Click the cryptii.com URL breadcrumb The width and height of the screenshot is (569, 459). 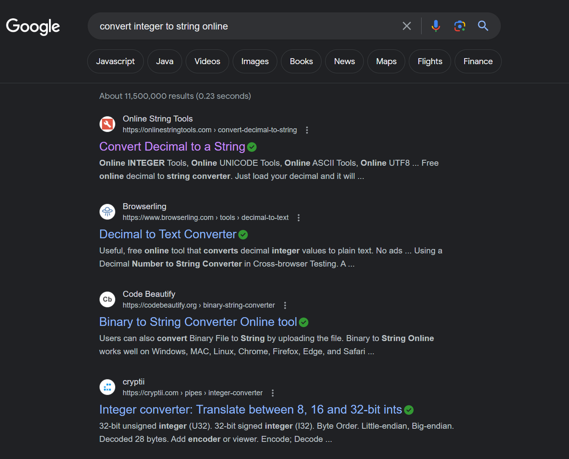(x=192, y=393)
